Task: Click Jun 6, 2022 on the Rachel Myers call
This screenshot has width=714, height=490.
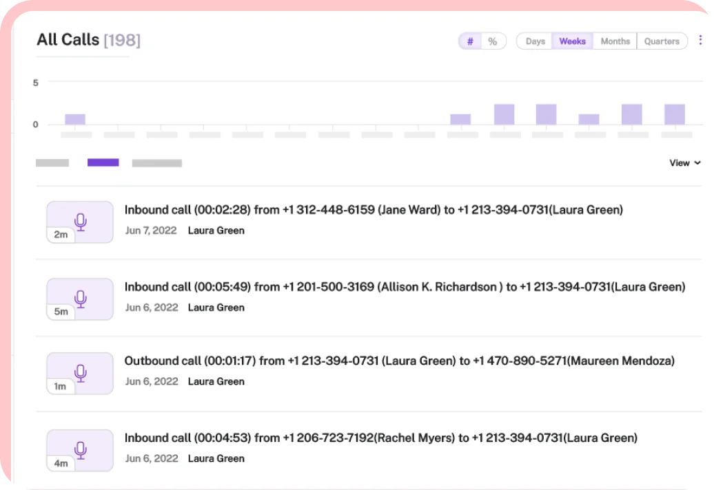Action: (152, 458)
